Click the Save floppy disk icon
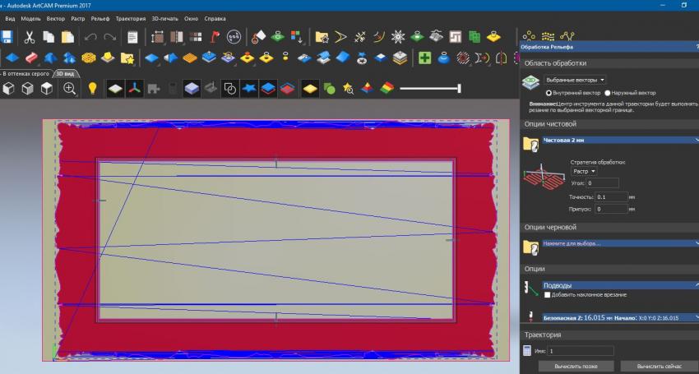The image size is (699, 374). (6, 37)
